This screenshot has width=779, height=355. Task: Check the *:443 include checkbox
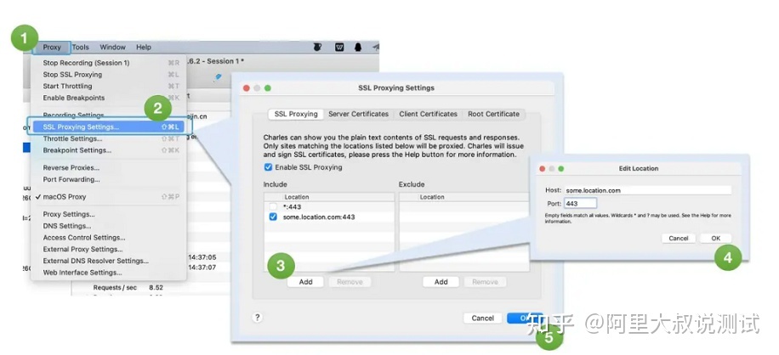coord(273,206)
